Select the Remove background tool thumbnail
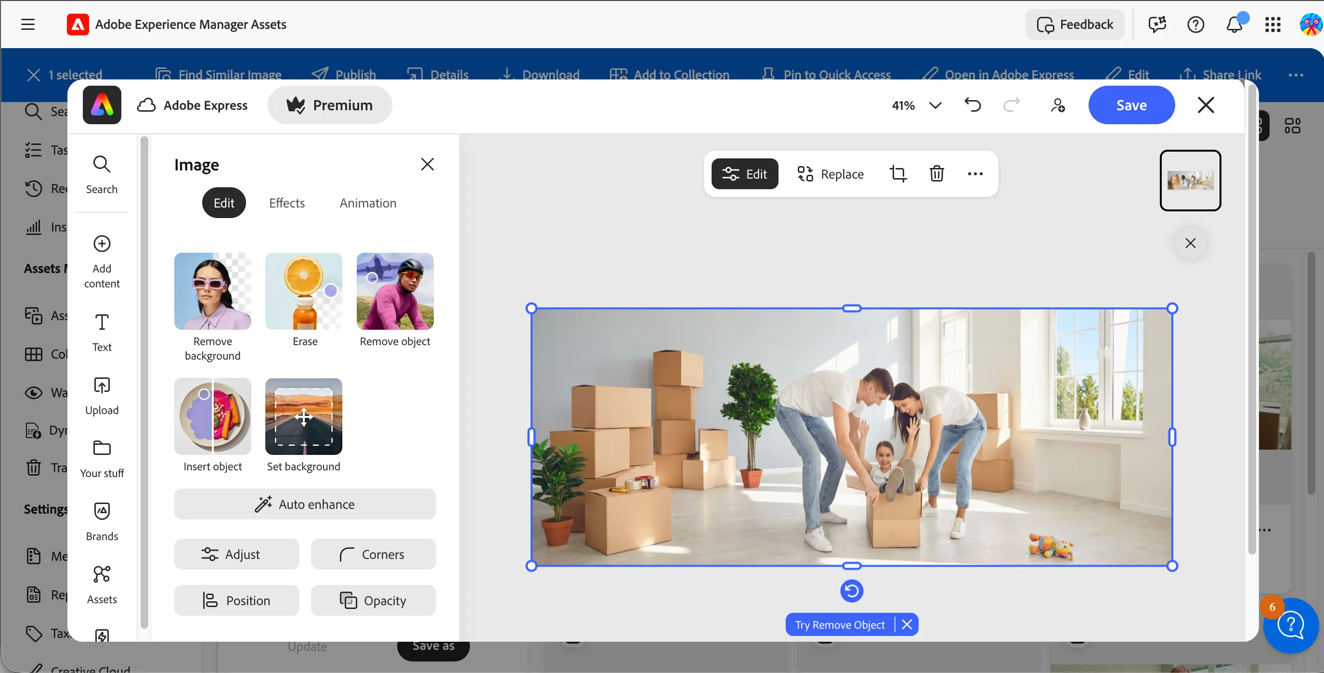The image size is (1324, 673). (212, 291)
